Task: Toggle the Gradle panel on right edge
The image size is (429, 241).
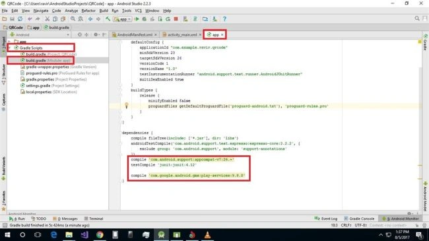Action: (x=426, y=42)
